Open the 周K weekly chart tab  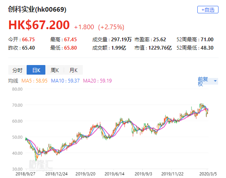tap(55, 70)
